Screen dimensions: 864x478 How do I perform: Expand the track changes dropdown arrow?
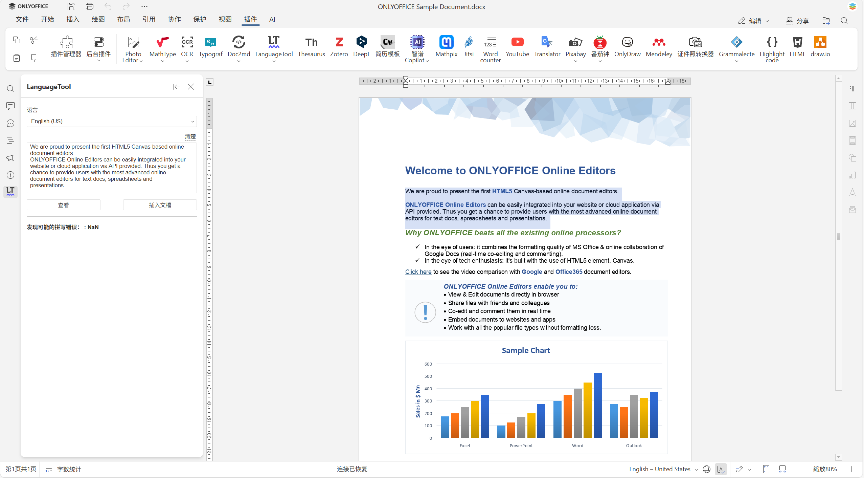tap(750, 470)
